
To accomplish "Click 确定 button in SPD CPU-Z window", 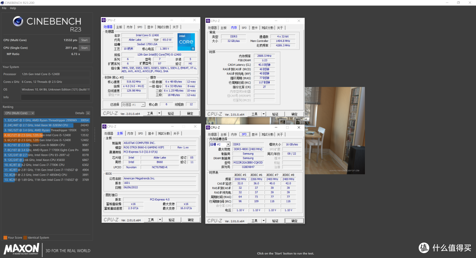I will (x=294, y=221).
